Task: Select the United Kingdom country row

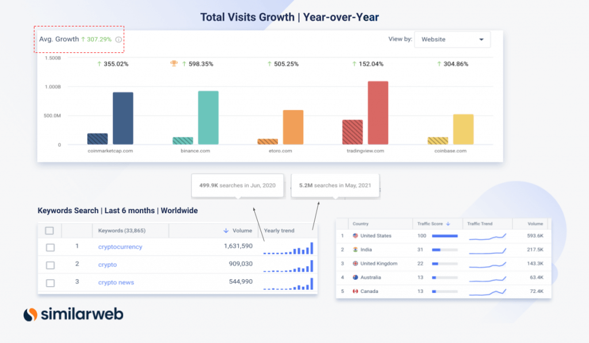Action: (x=443, y=264)
